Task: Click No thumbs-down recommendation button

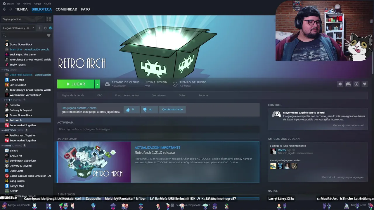Action: point(149,109)
